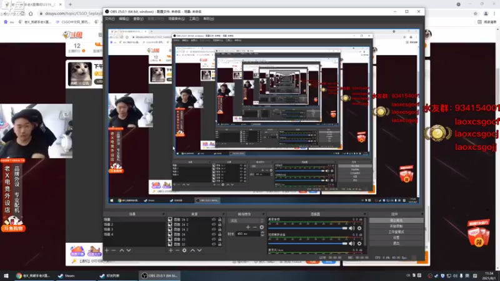Screen dimensions: 500x281
Task: Click the transition duration input field
Action: [247, 234]
